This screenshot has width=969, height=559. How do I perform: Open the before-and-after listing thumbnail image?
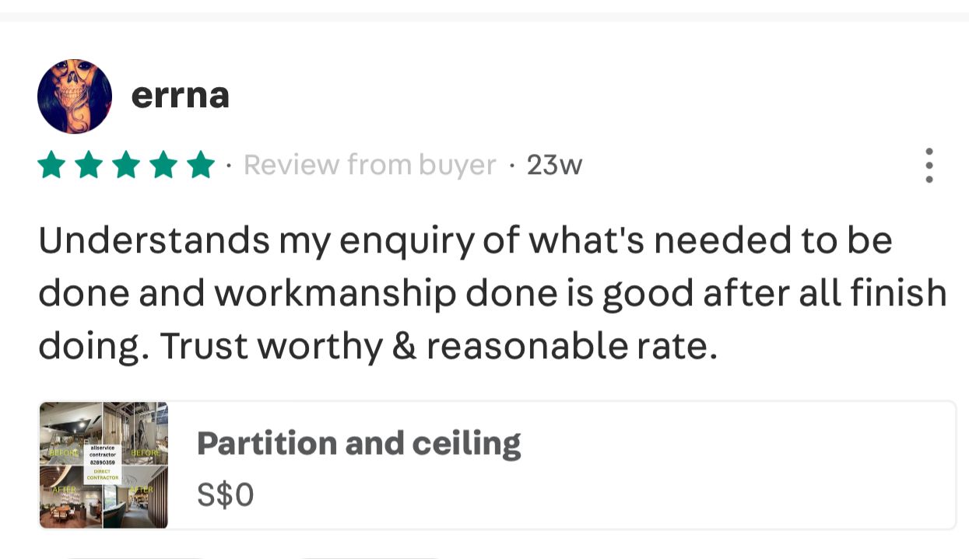104,465
